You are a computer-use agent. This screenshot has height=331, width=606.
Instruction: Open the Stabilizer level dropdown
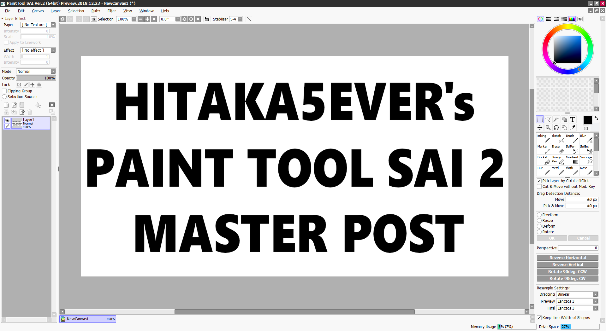[240, 19]
